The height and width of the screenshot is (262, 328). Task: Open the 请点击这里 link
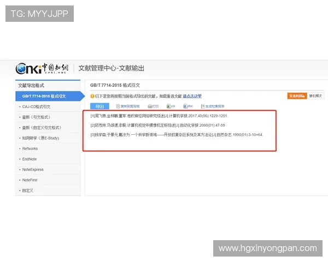(192, 96)
